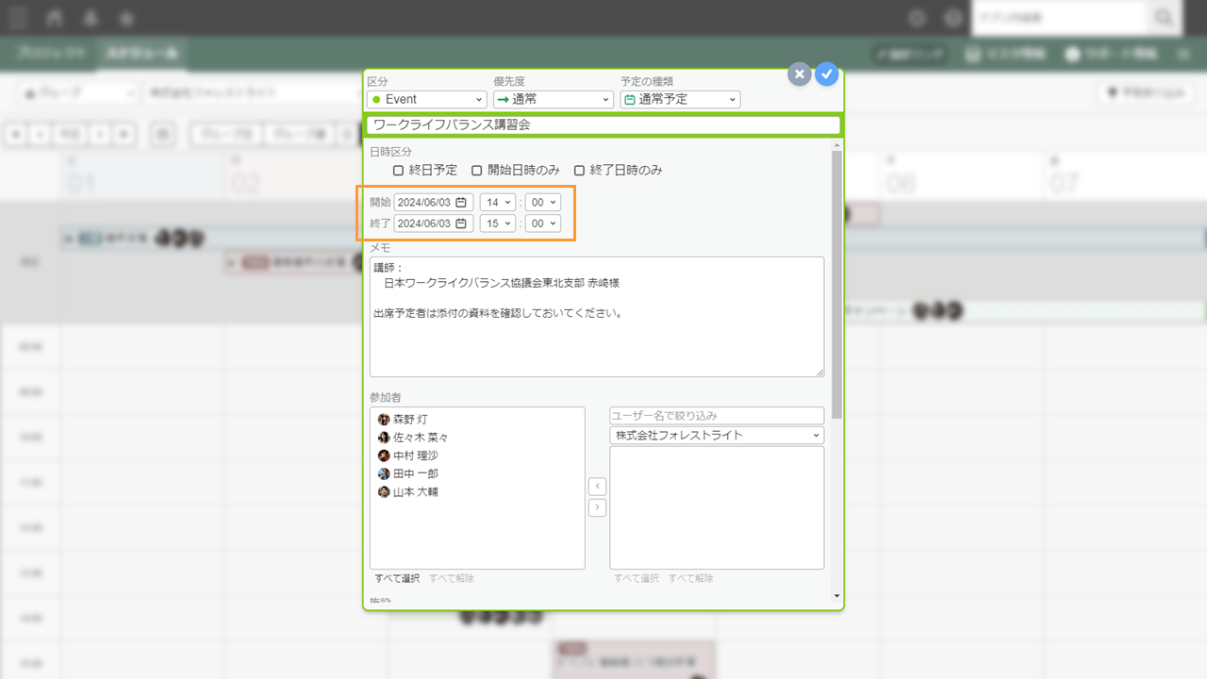Click the title field ワークライフバランス講習会
Image resolution: width=1207 pixels, height=679 pixels.
[x=603, y=124]
